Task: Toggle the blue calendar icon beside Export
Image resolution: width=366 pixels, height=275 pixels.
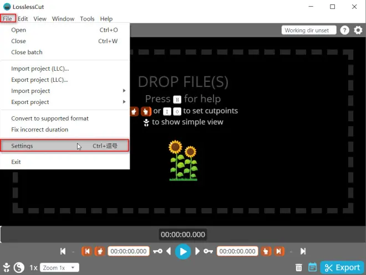Action: 312,267
